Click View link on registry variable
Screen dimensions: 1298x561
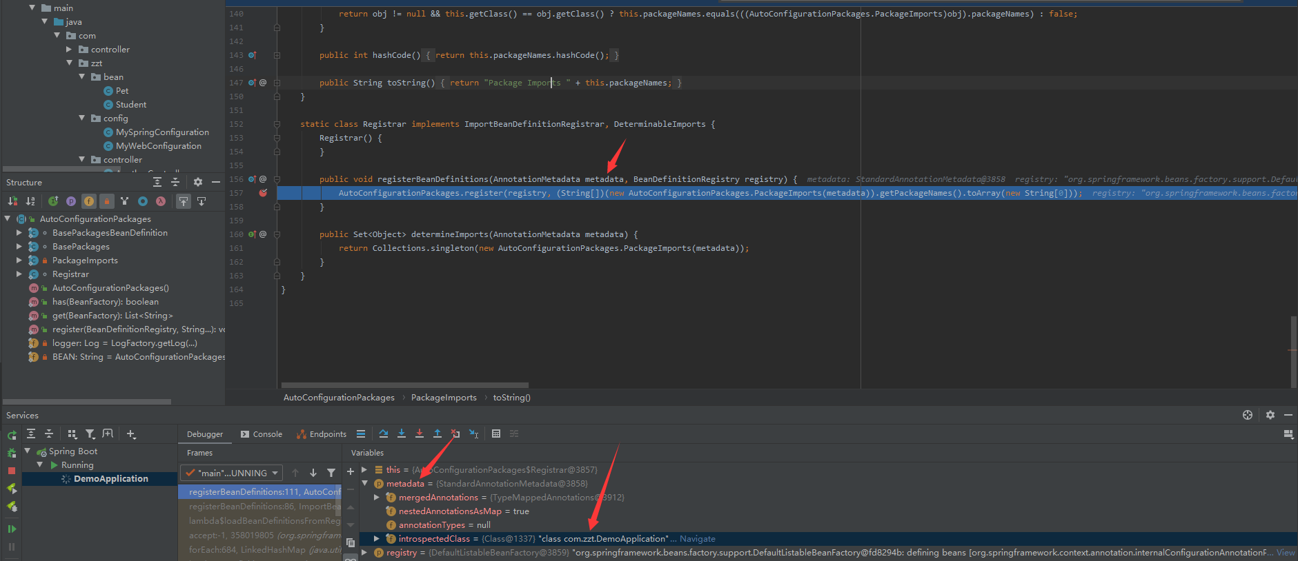(x=1286, y=553)
